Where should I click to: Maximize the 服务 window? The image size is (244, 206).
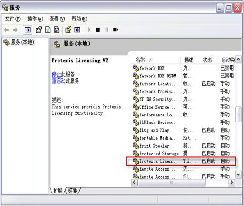229,8
